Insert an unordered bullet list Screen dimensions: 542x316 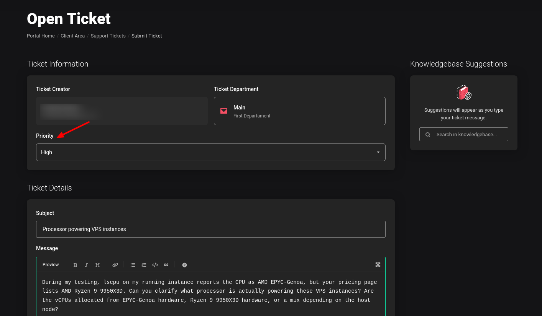133,265
